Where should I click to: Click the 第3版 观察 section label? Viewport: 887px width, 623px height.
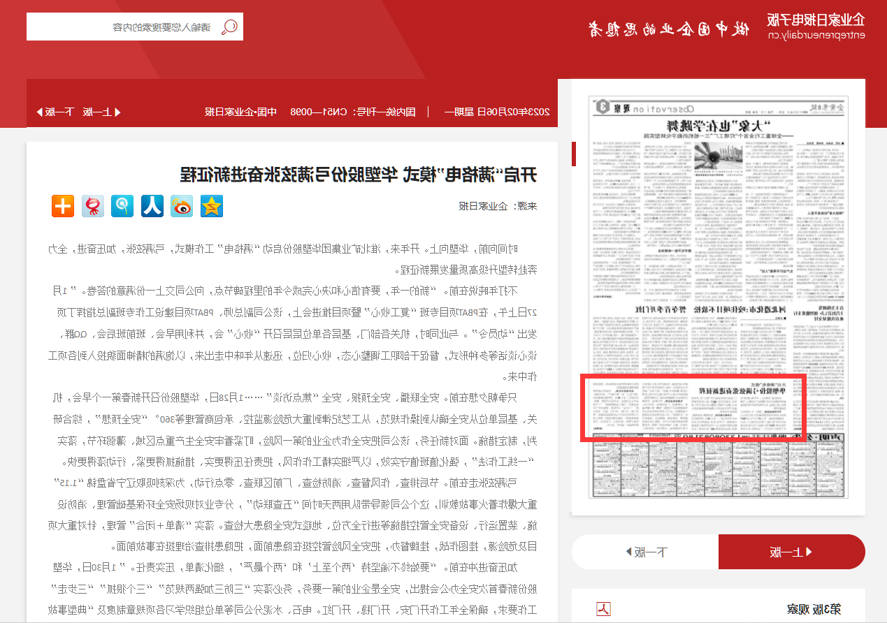click(814, 609)
